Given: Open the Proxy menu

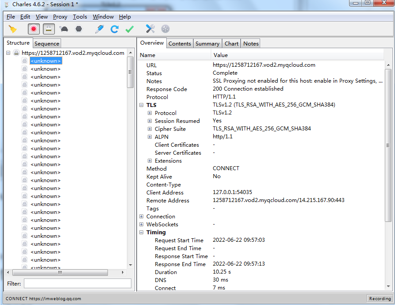Looking at the screenshot, I should click(x=60, y=17).
